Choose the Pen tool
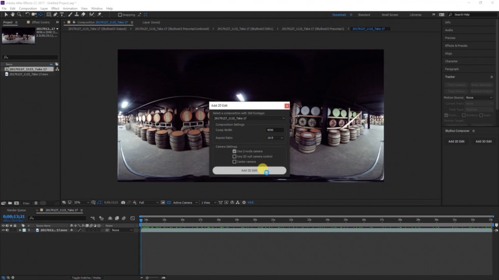This screenshot has width=499, height=280. (x=56, y=15)
